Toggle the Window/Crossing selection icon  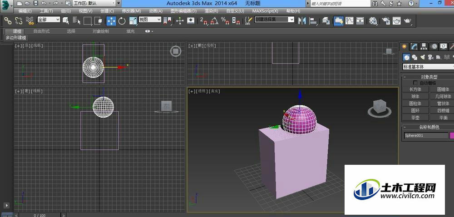pyautogui.click(x=99, y=20)
